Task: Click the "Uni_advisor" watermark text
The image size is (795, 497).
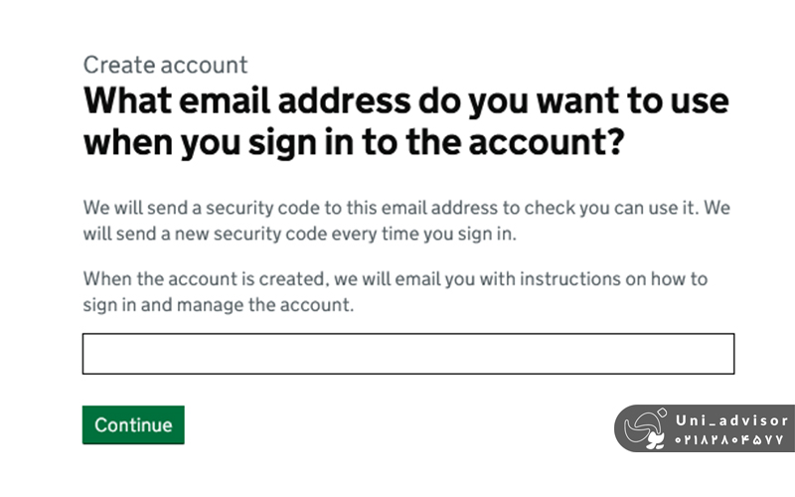Action: [730, 420]
